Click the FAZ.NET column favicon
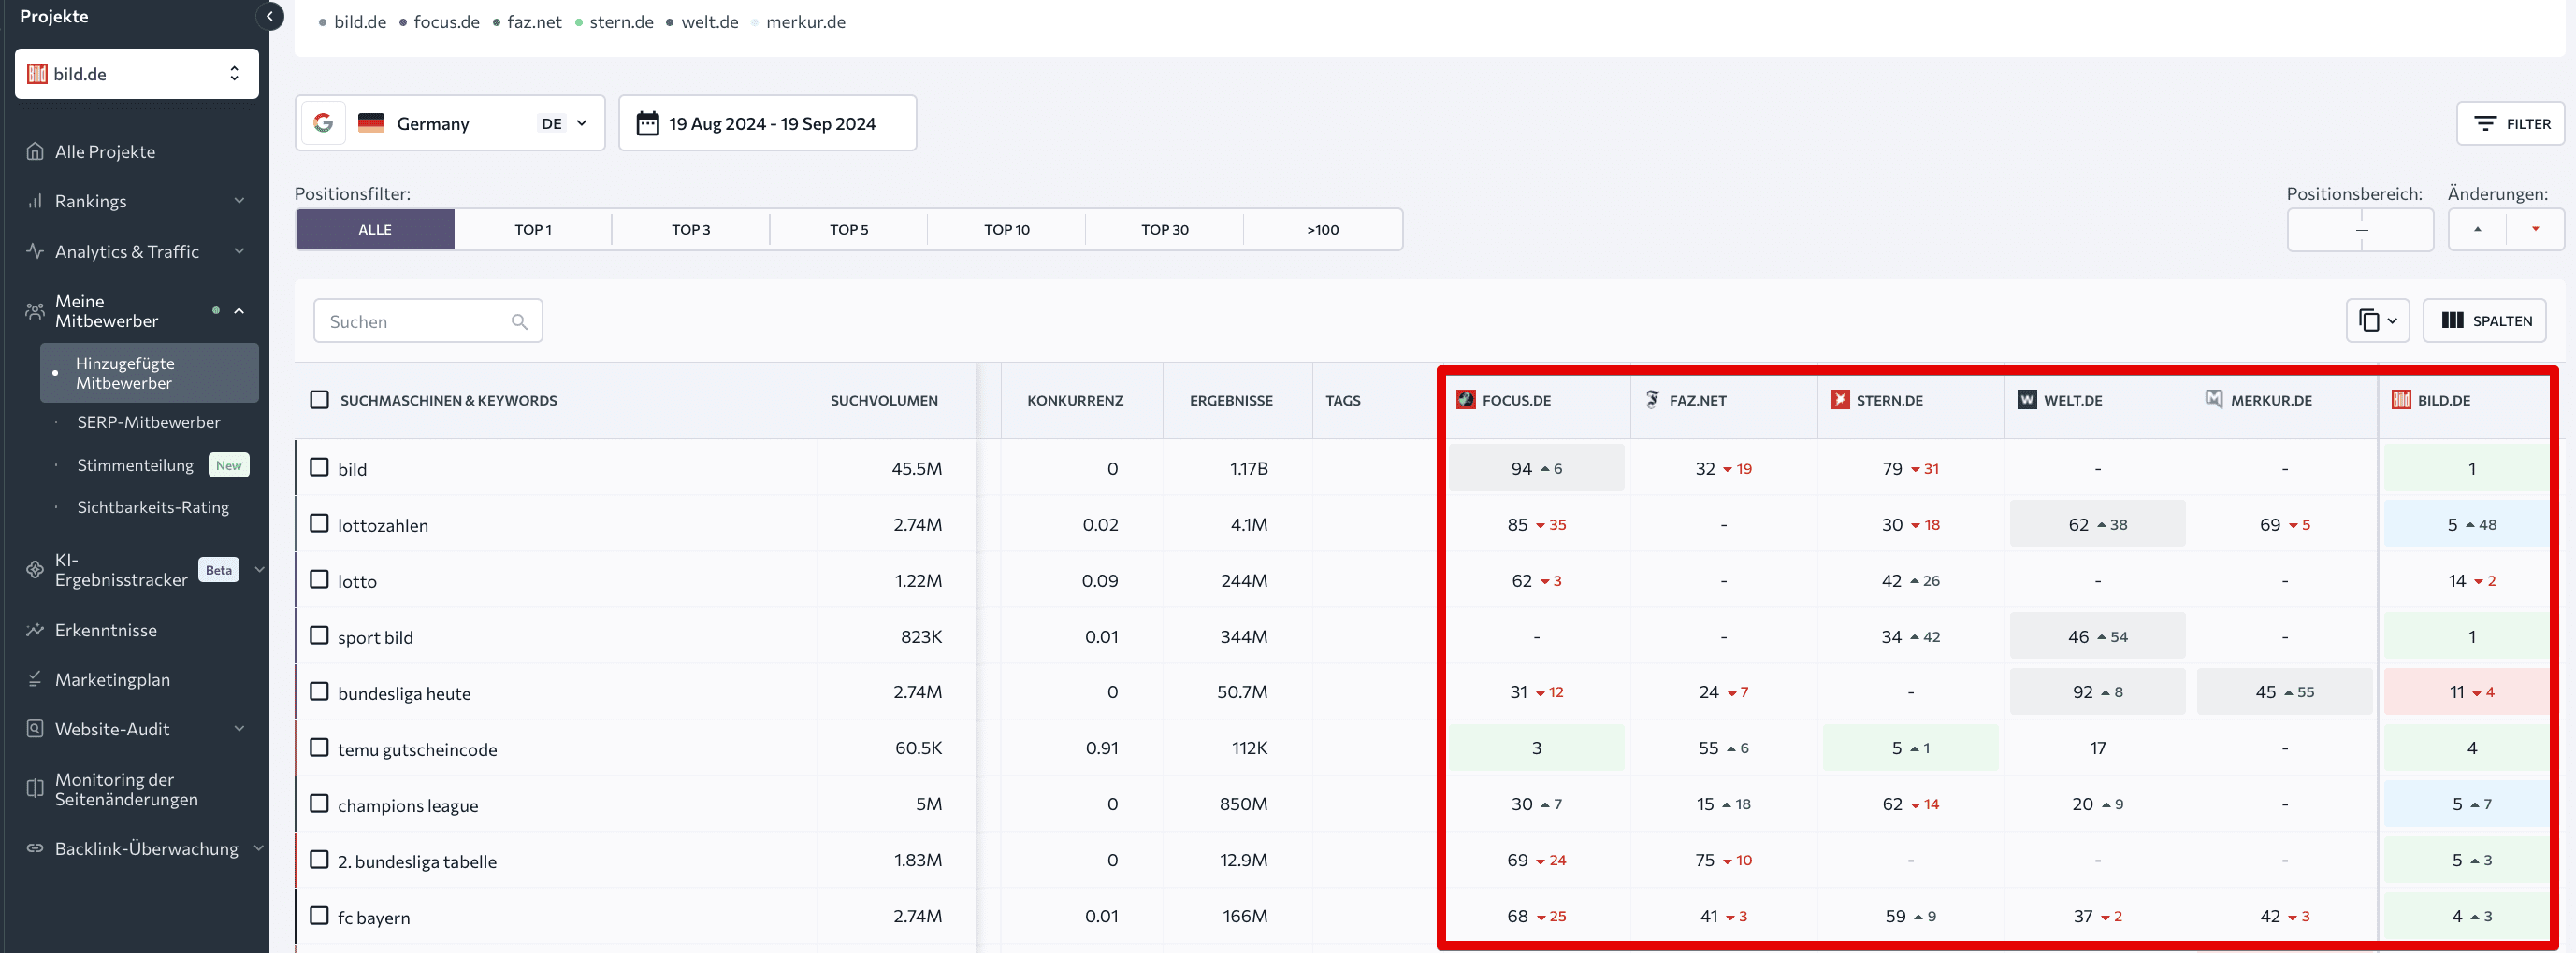The image size is (2576, 954). pos(1653,400)
